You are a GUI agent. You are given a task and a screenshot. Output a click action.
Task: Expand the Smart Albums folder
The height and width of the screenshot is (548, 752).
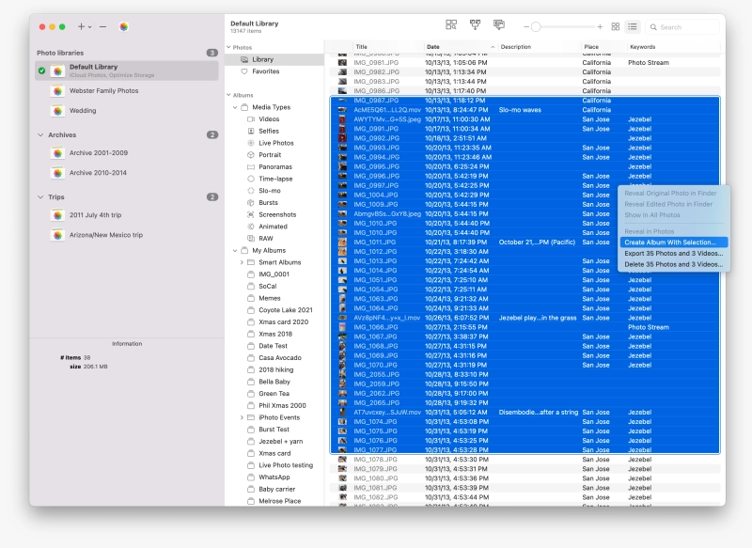pos(242,262)
